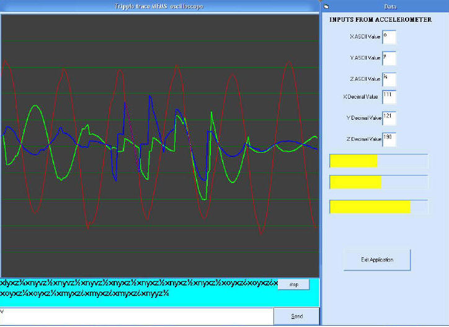Viewport: 449px width, 327px height.
Task: Click the Data window title bar
Action: pyautogui.click(x=391, y=6)
